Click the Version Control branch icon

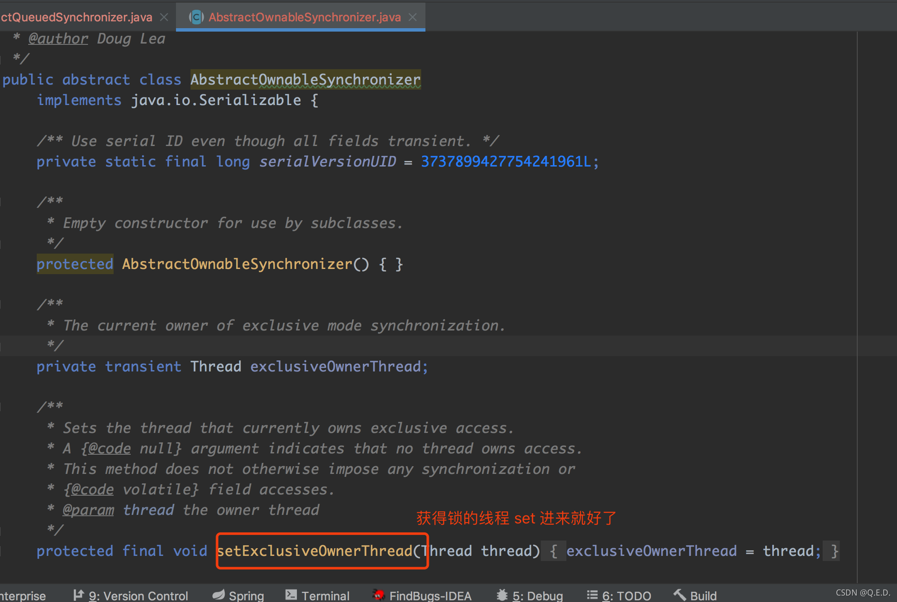point(78,594)
